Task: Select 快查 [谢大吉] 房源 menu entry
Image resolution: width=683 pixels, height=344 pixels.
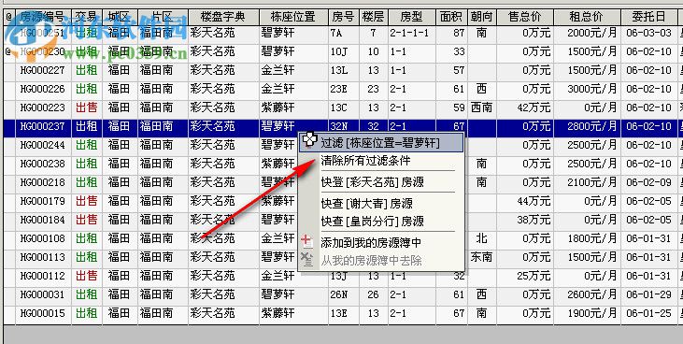Action: (366, 203)
